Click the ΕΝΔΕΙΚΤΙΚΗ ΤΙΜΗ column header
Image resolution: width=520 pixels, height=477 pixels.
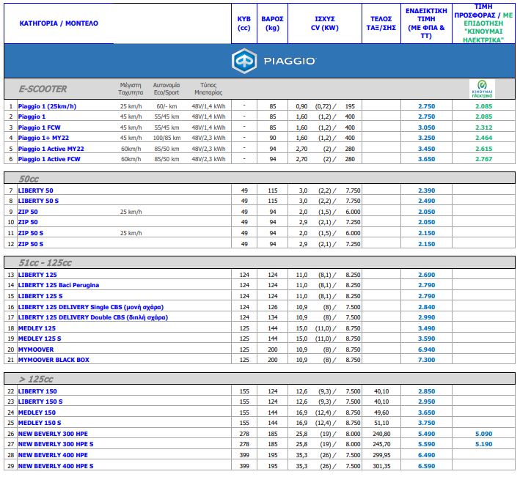426,23
